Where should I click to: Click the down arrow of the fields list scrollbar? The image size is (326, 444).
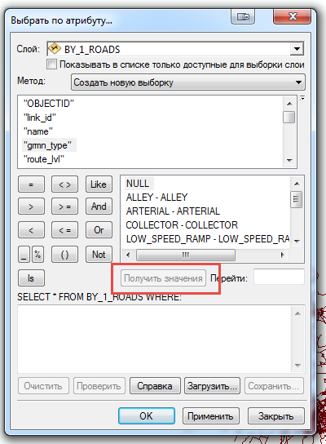(x=289, y=160)
